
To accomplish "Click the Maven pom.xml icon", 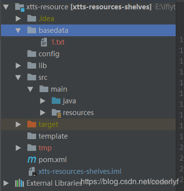I will (32, 160).
